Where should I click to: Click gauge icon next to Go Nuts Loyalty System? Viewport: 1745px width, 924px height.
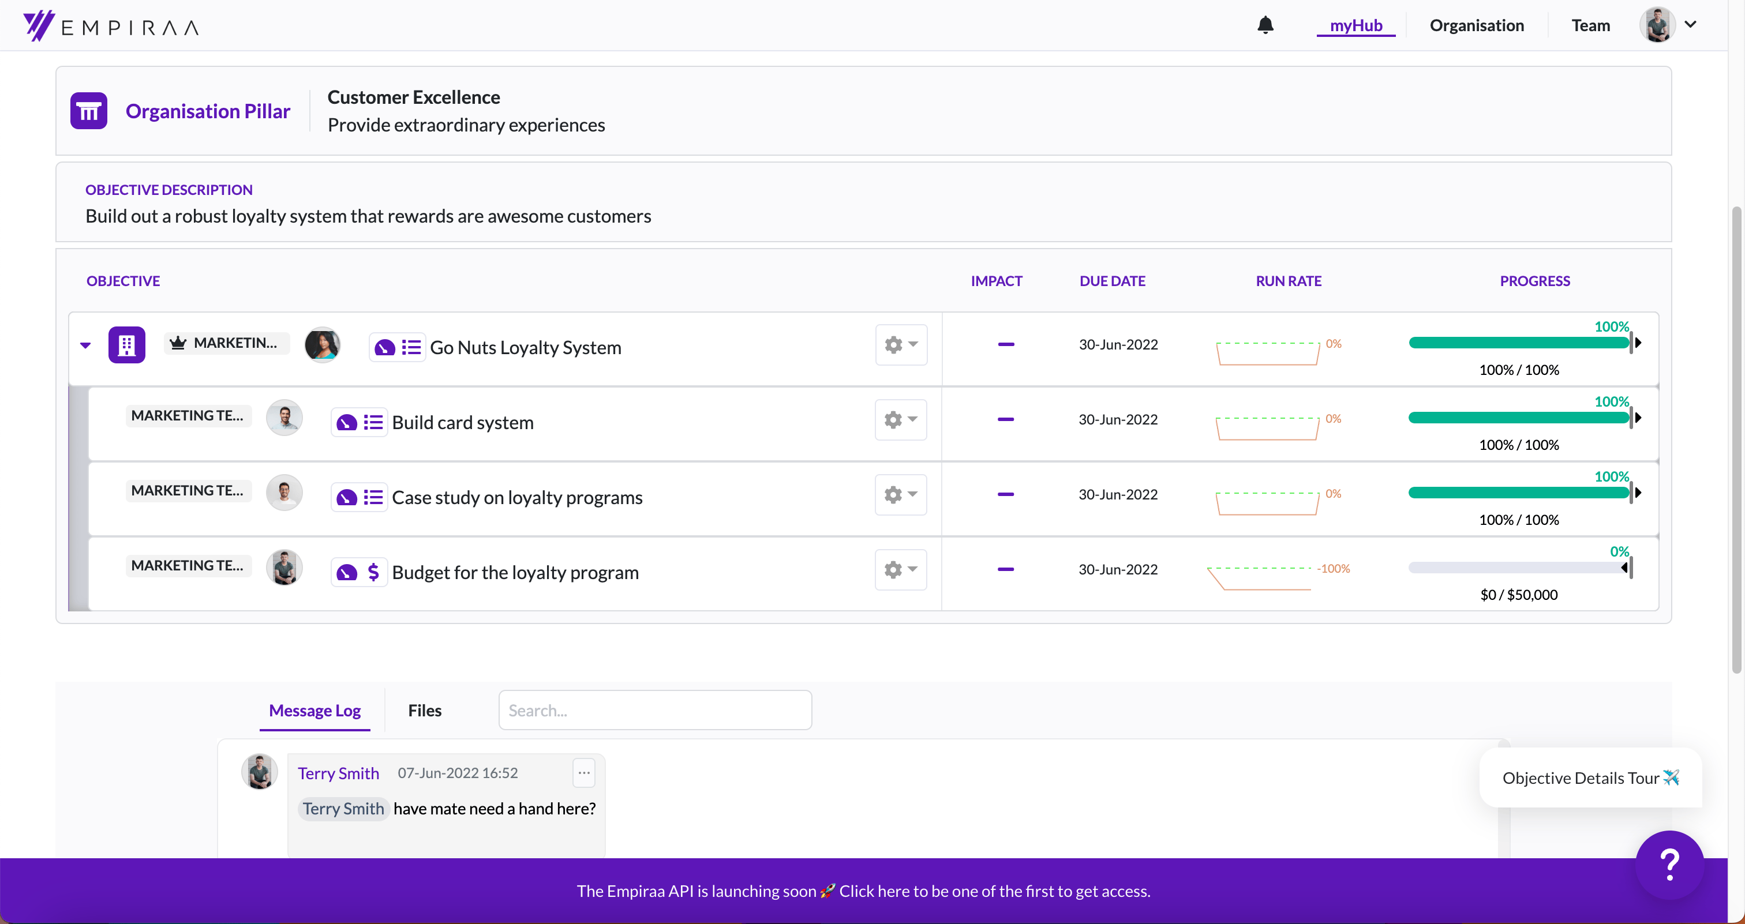point(385,348)
